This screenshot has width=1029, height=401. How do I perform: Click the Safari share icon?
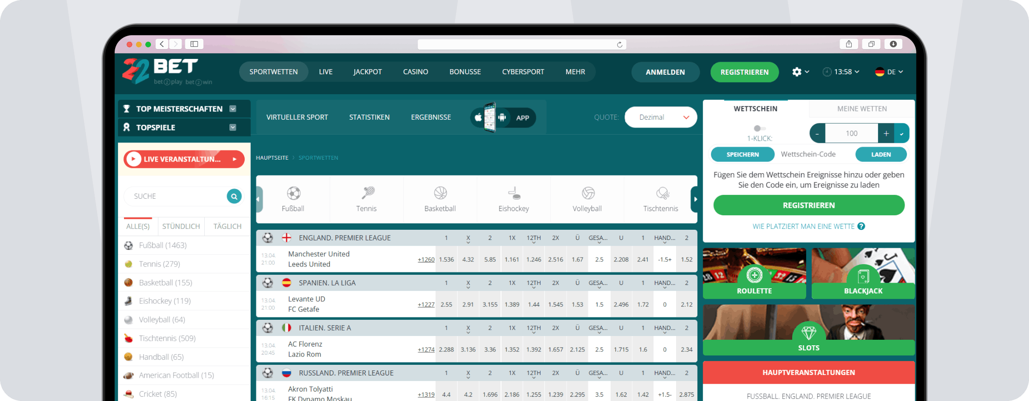(849, 44)
